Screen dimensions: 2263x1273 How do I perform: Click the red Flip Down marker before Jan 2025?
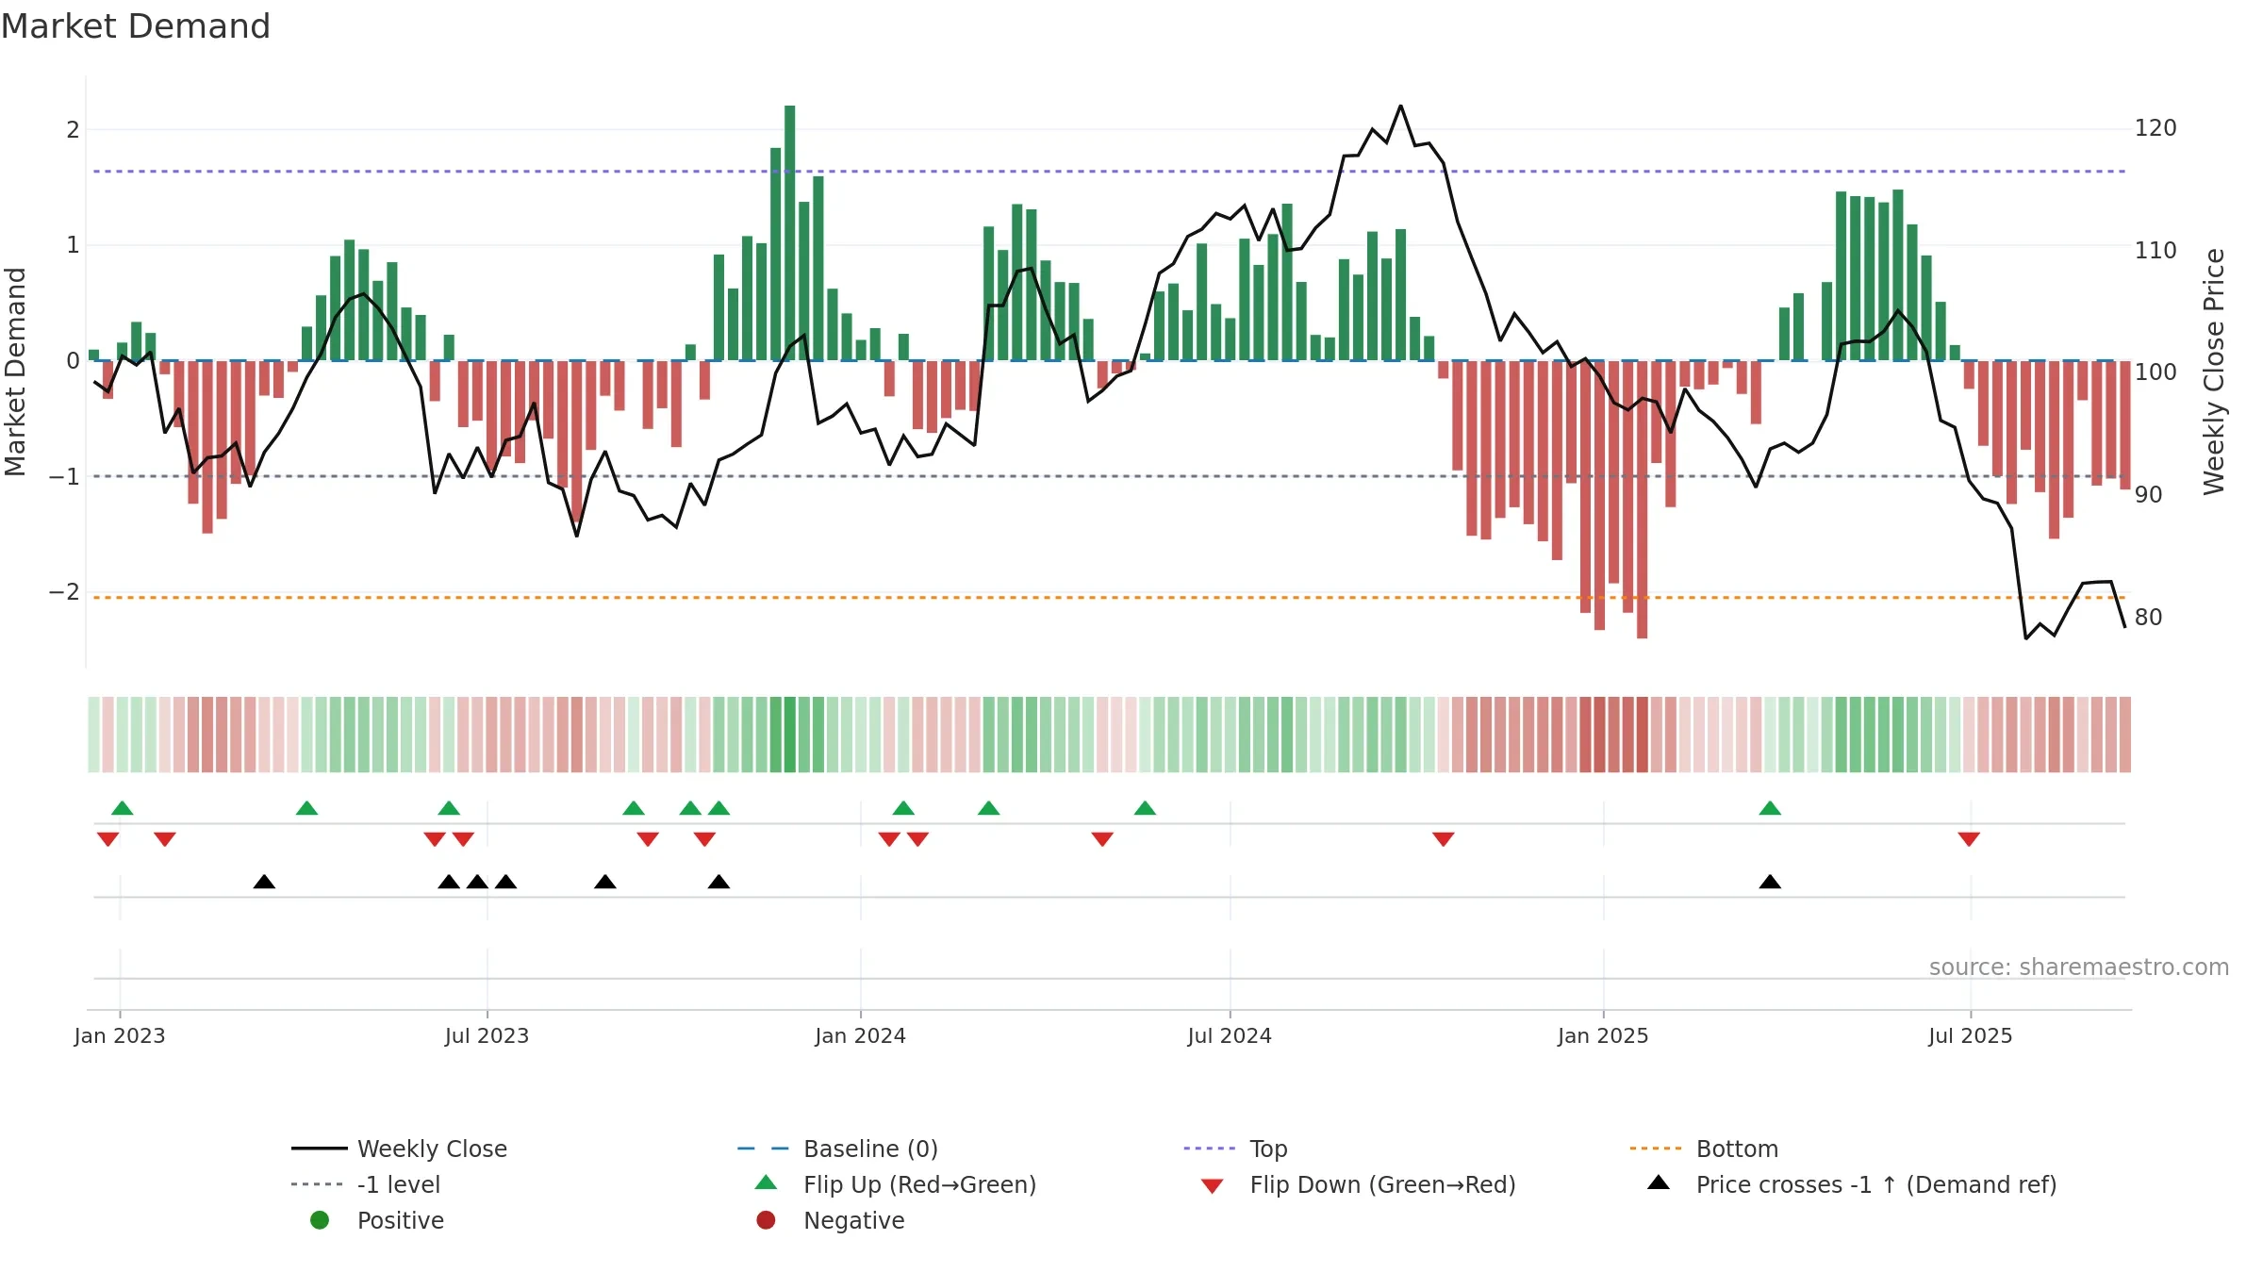[1444, 838]
